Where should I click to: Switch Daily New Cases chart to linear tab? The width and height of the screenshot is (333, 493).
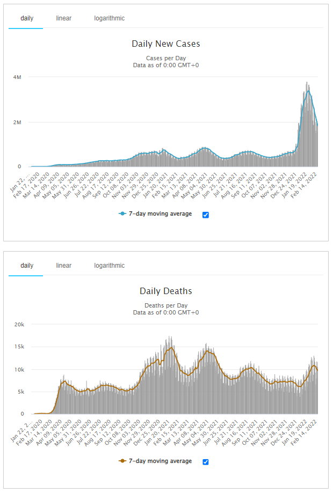63,18
